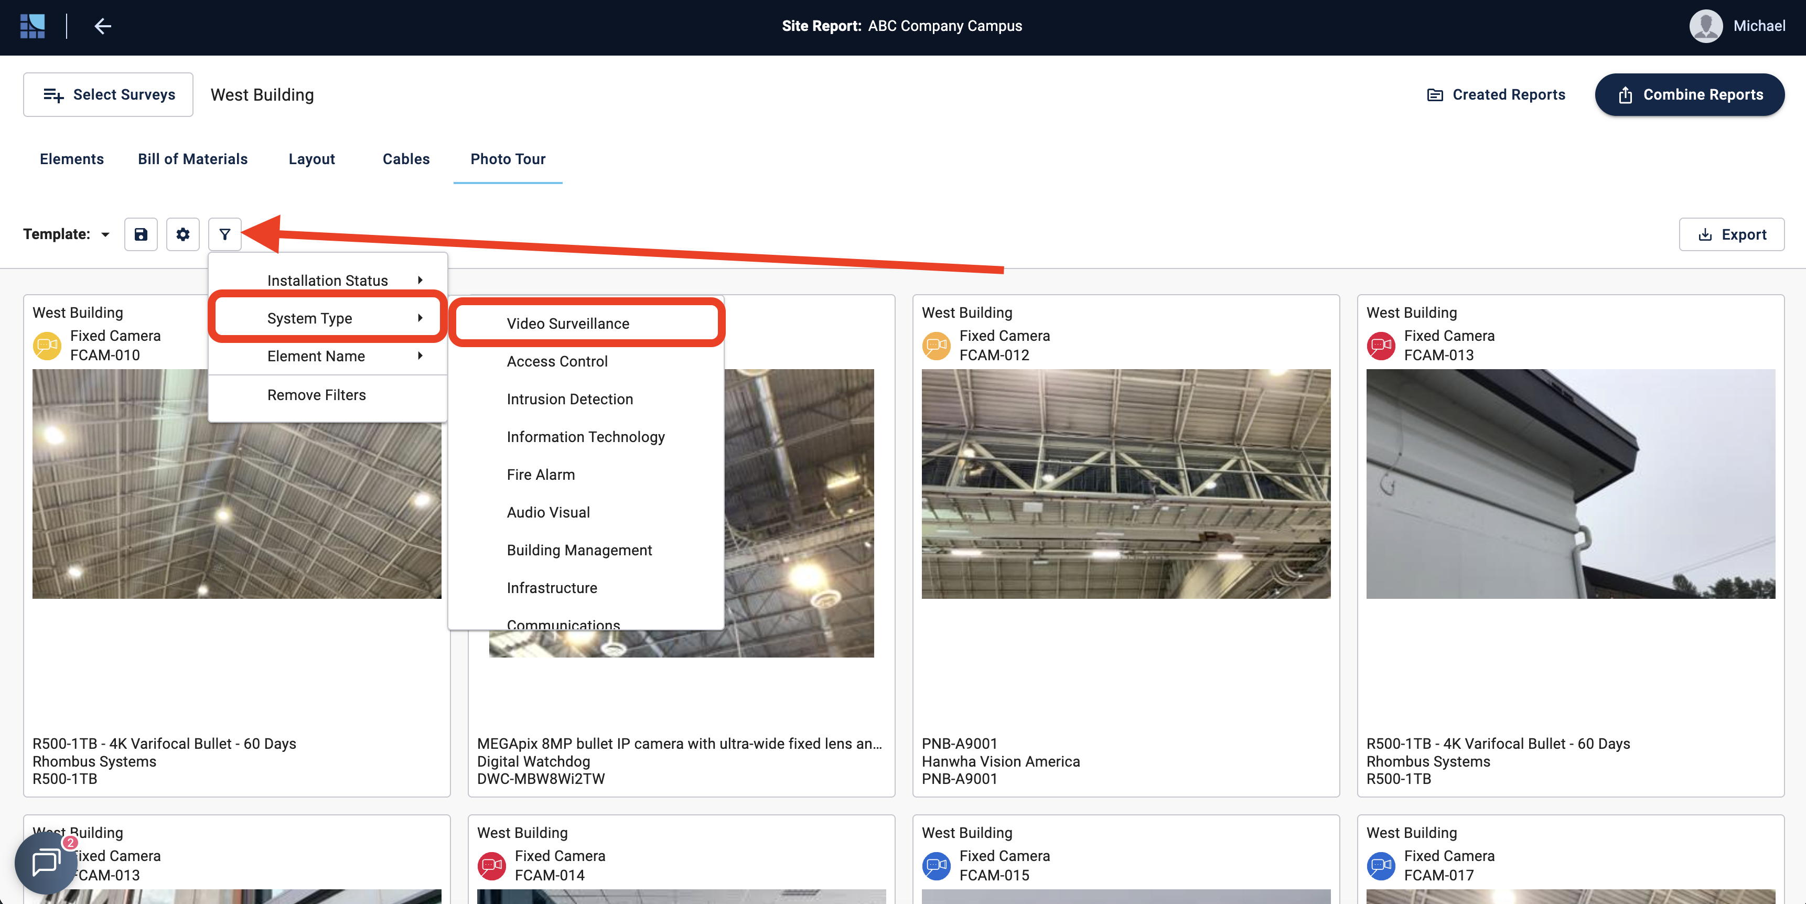This screenshot has height=904, width=1806.
Task: Click the Combine Reports button
Action: [1689, 95]
